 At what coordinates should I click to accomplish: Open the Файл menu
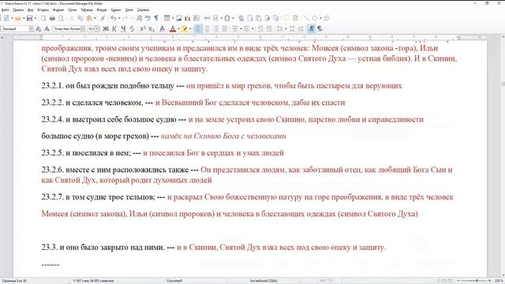click(x=6, y=10)
